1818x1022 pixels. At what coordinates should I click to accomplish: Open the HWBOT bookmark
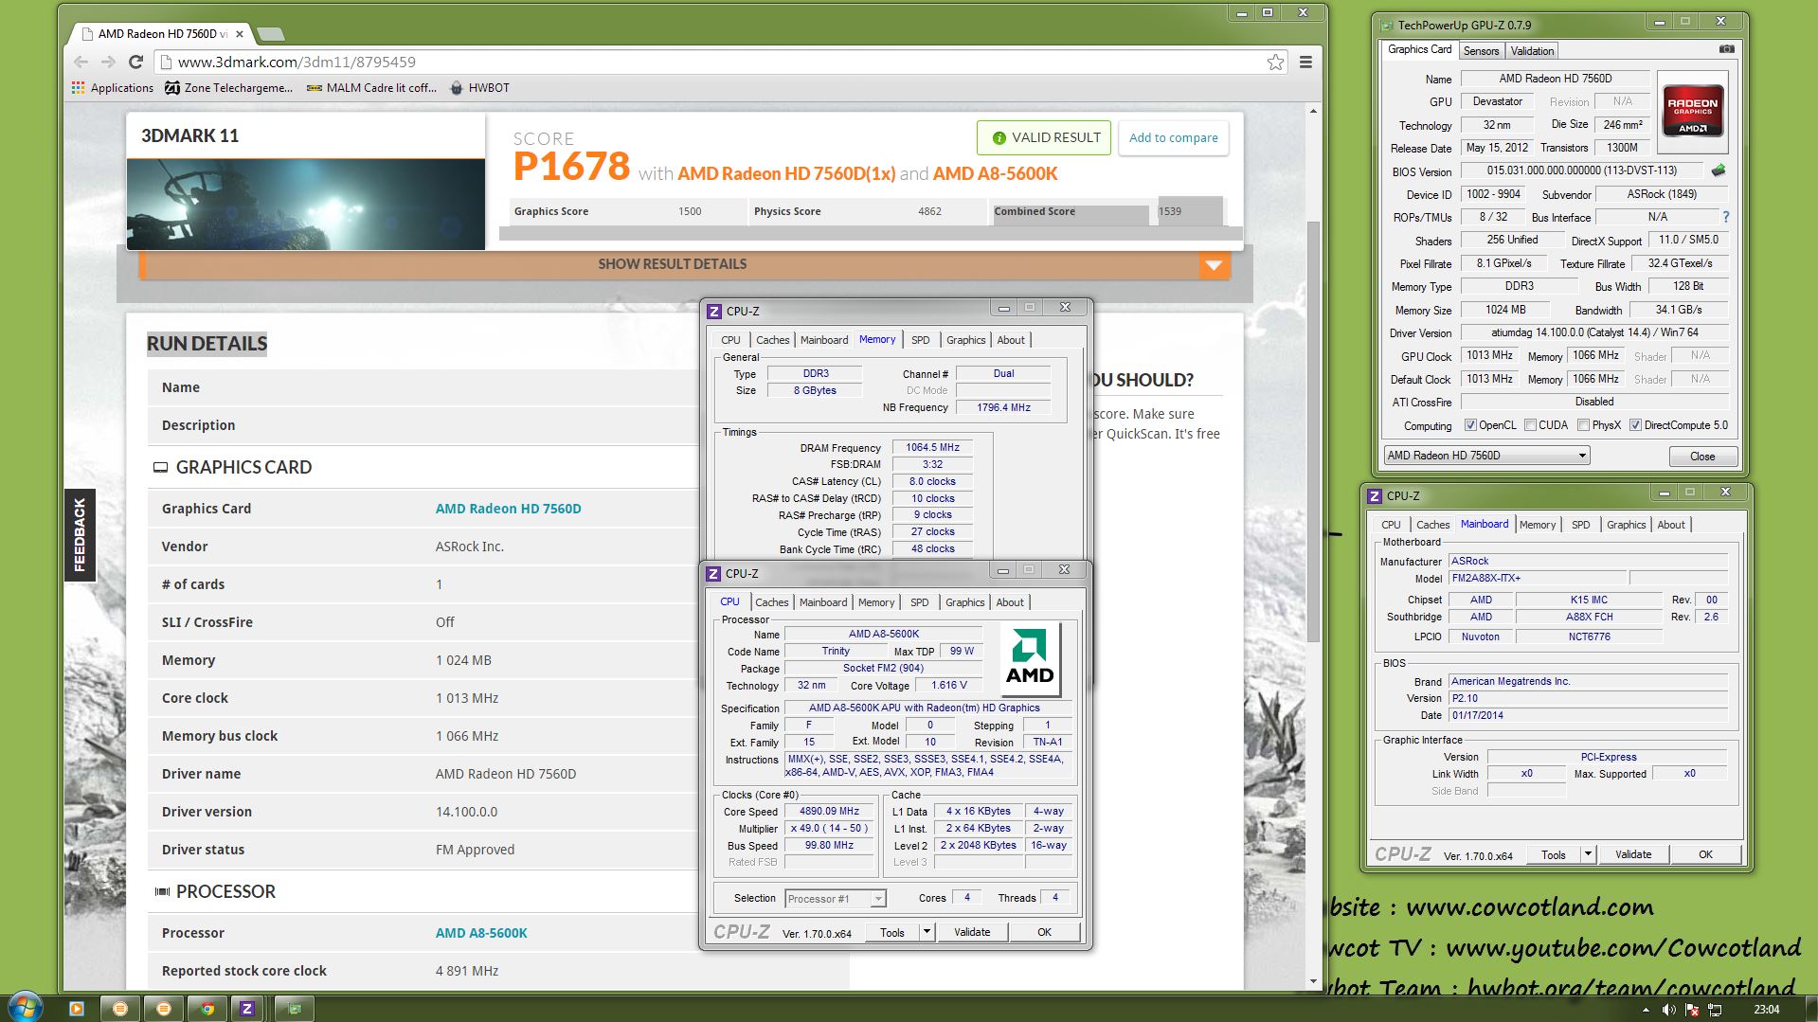click(x=479, y=87)
